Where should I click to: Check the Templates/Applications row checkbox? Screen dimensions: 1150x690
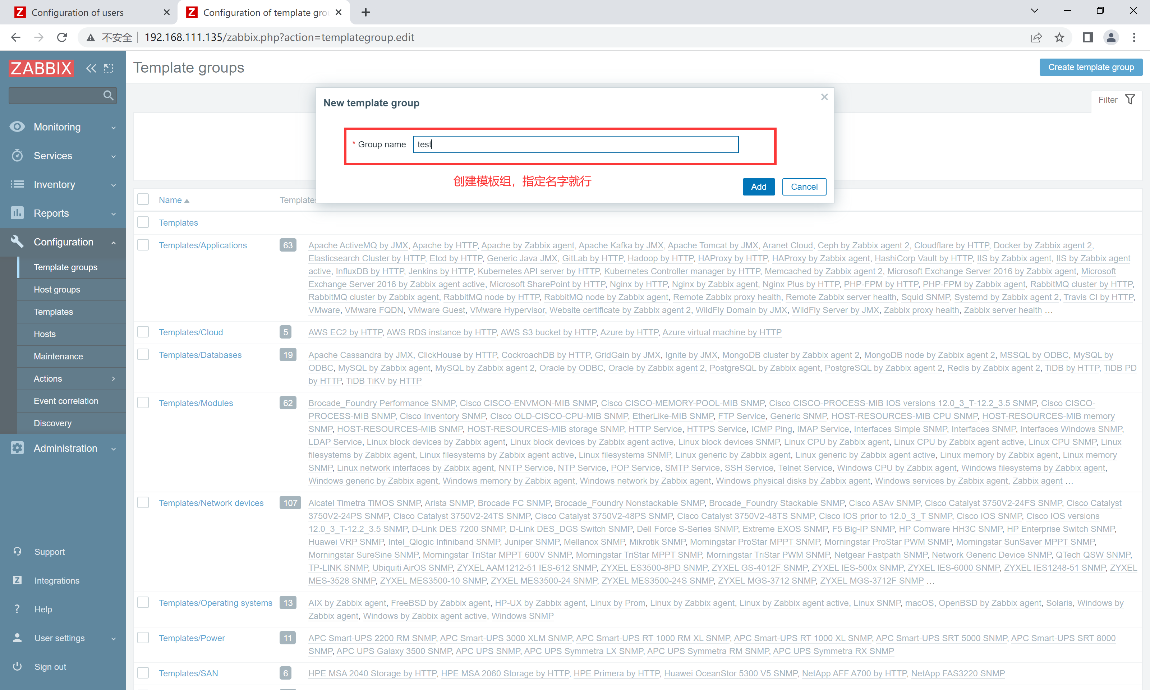point(143,245)
